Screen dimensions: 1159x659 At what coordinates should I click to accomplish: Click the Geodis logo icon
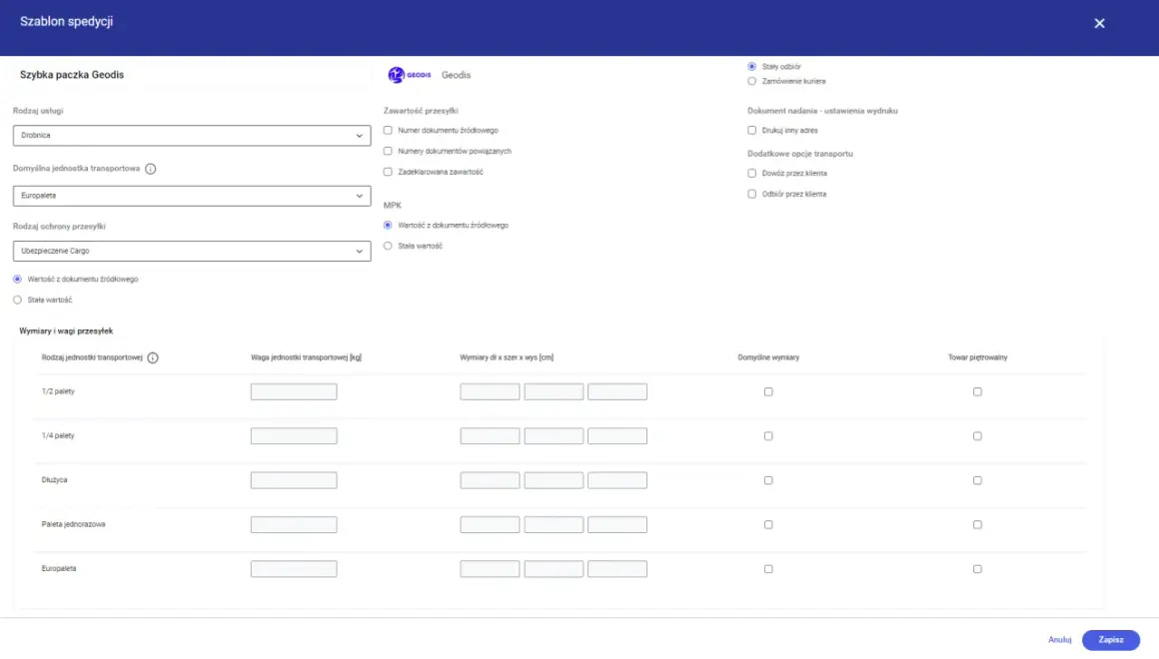click(409, 75)
